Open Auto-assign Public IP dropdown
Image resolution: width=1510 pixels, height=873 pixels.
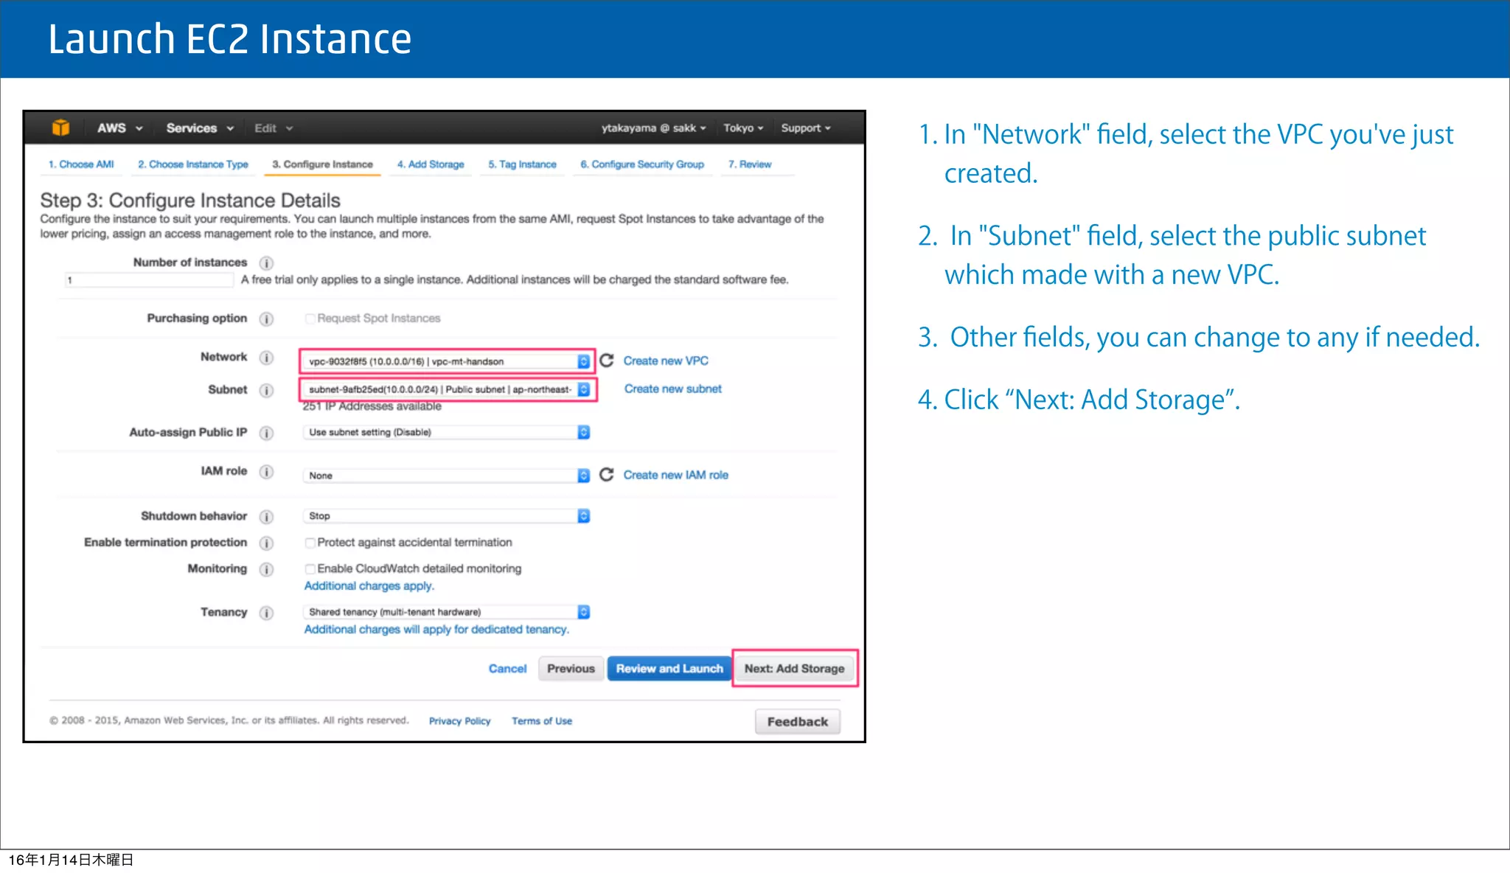[447, 432]
